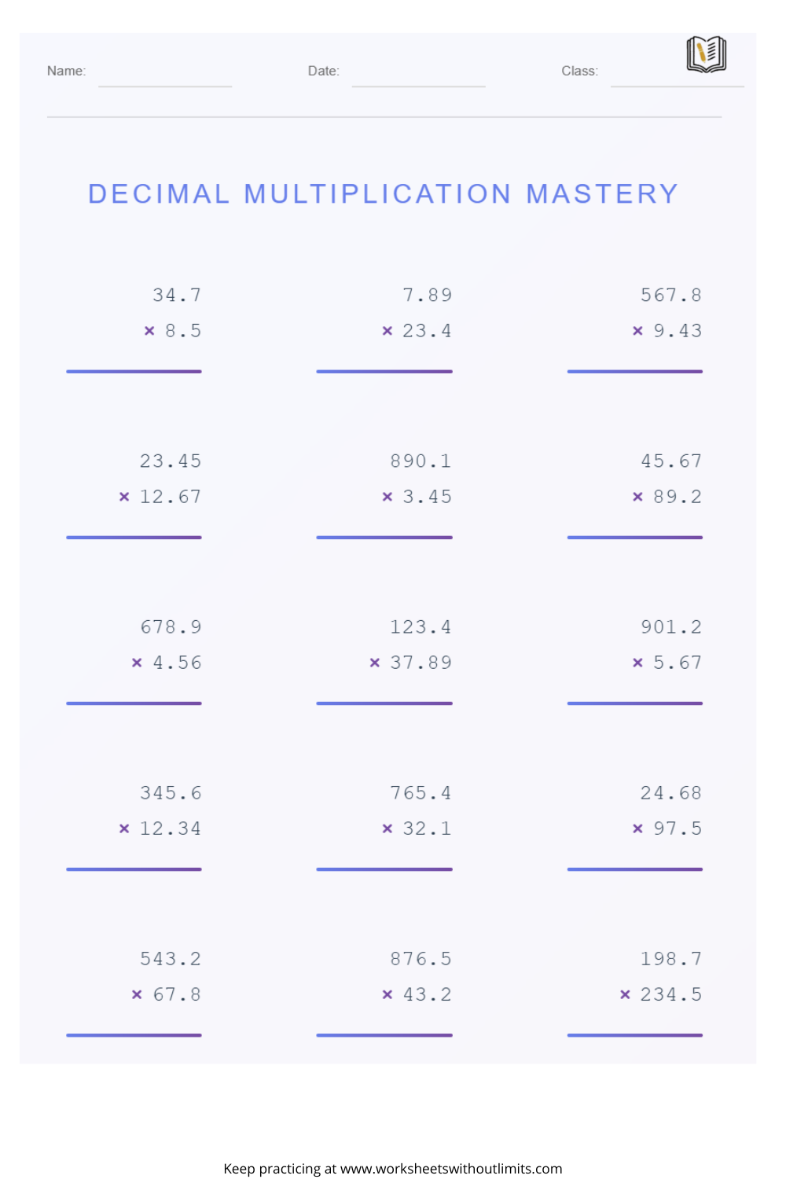This screenshot has width=786, height=1179.
Task: Click the multiplication sign beside 67.8
Action: pyautogui.click(x=137, y=994)
